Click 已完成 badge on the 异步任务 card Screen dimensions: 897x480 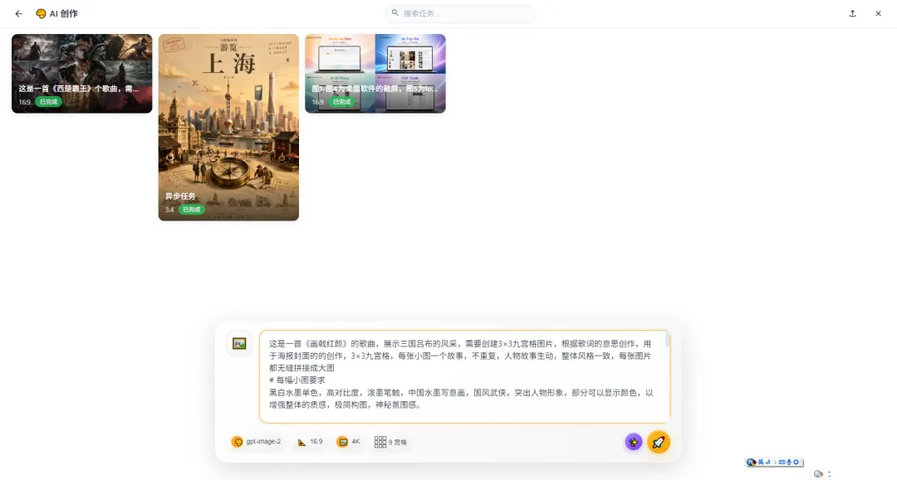pos(191,210)
